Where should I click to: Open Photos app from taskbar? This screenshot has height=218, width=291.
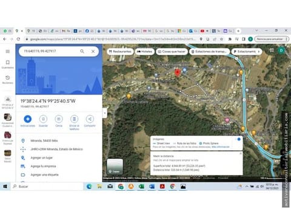(x=183, y=187)
